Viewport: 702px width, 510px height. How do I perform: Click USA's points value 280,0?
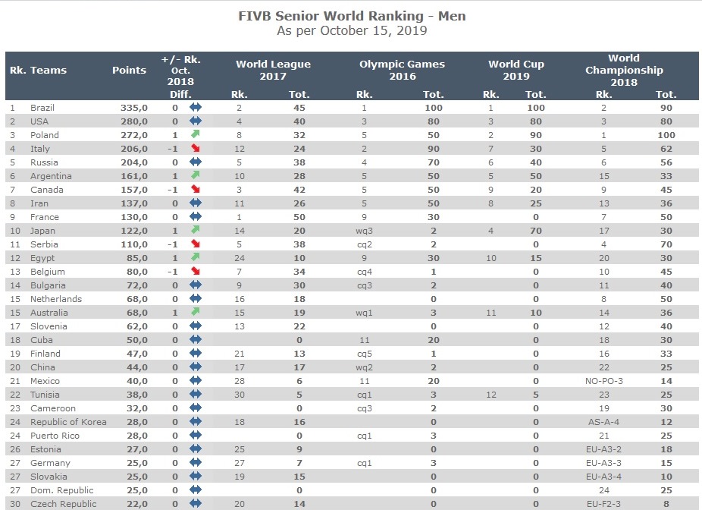tap(134, 121)
